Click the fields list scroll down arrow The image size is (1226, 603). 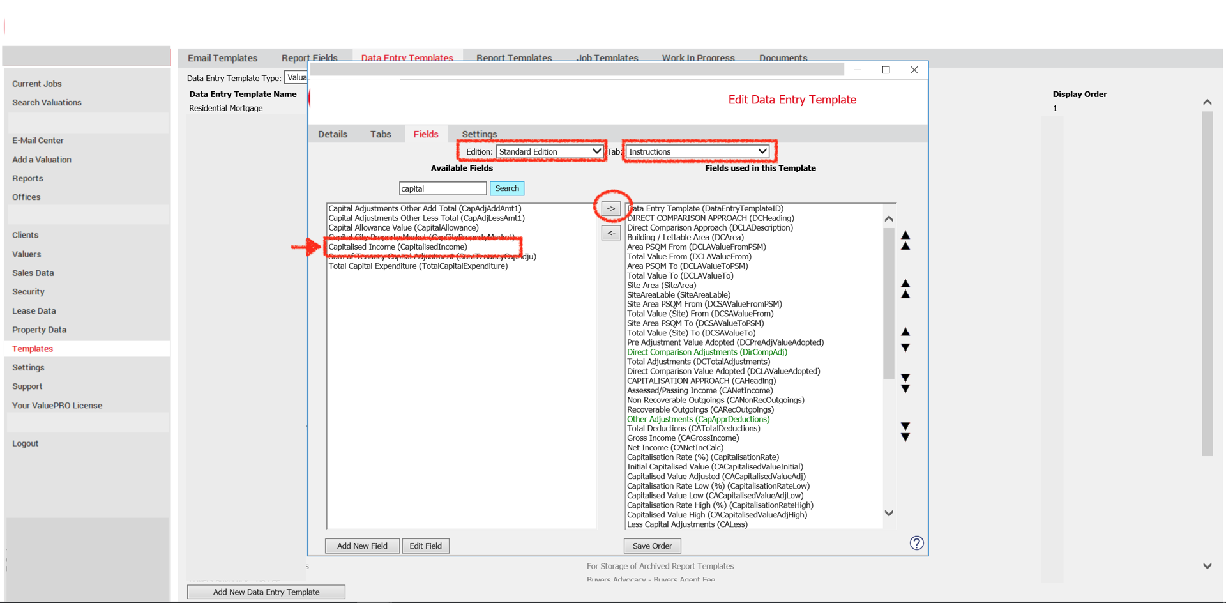tap(889, 513)
